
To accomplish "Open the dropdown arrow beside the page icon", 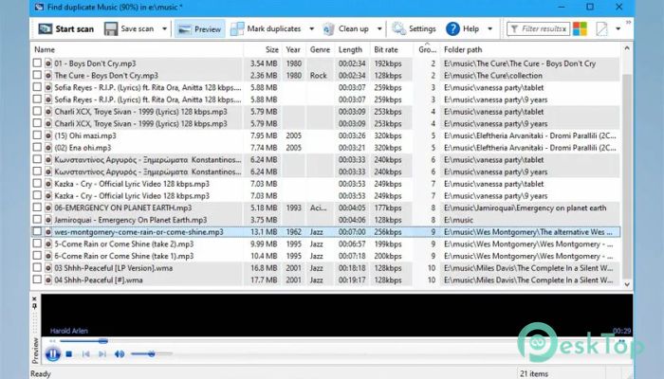I will click(618, 28).
